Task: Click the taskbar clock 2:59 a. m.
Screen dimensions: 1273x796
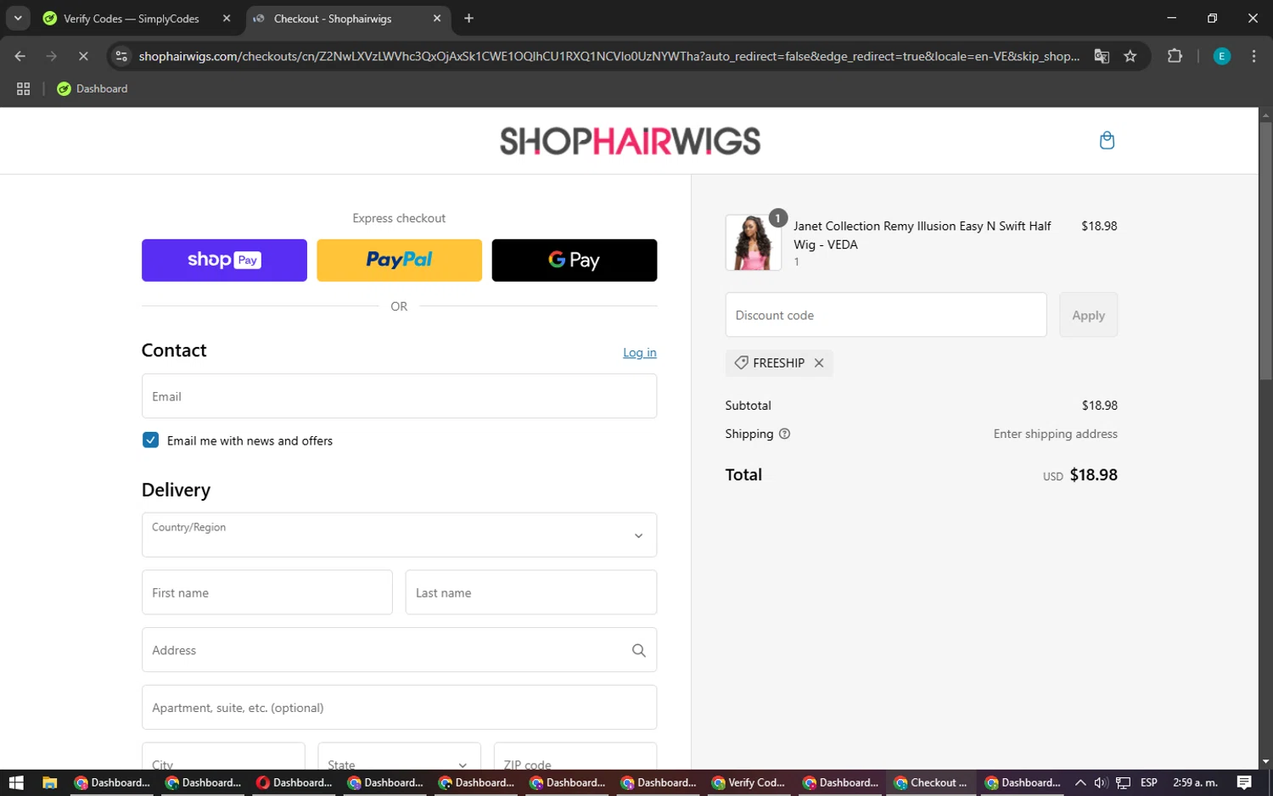Action: click(1195, 782)
